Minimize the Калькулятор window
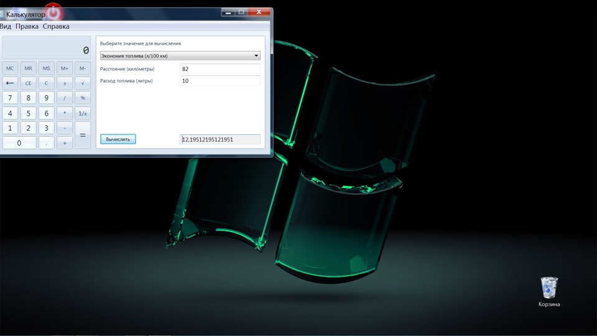The image size is (597, 336). pos(228,12)
